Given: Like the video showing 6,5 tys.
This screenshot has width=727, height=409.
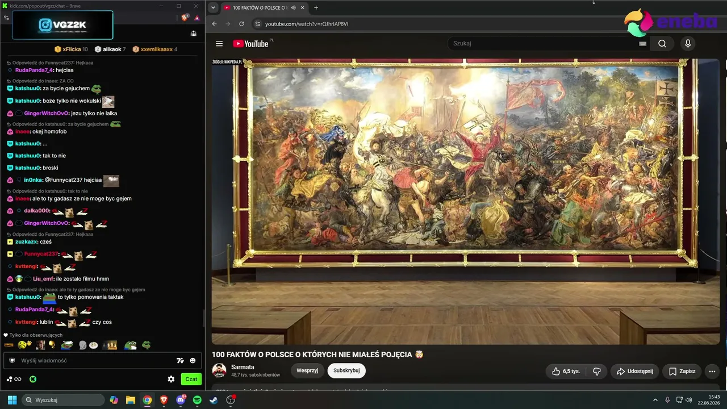Looking at the screenshot, I should 566,371.
